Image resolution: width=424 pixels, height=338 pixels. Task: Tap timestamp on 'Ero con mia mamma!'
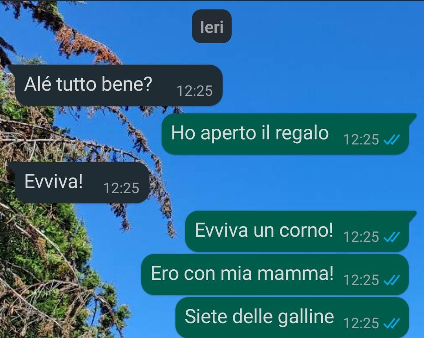point(361,280)
